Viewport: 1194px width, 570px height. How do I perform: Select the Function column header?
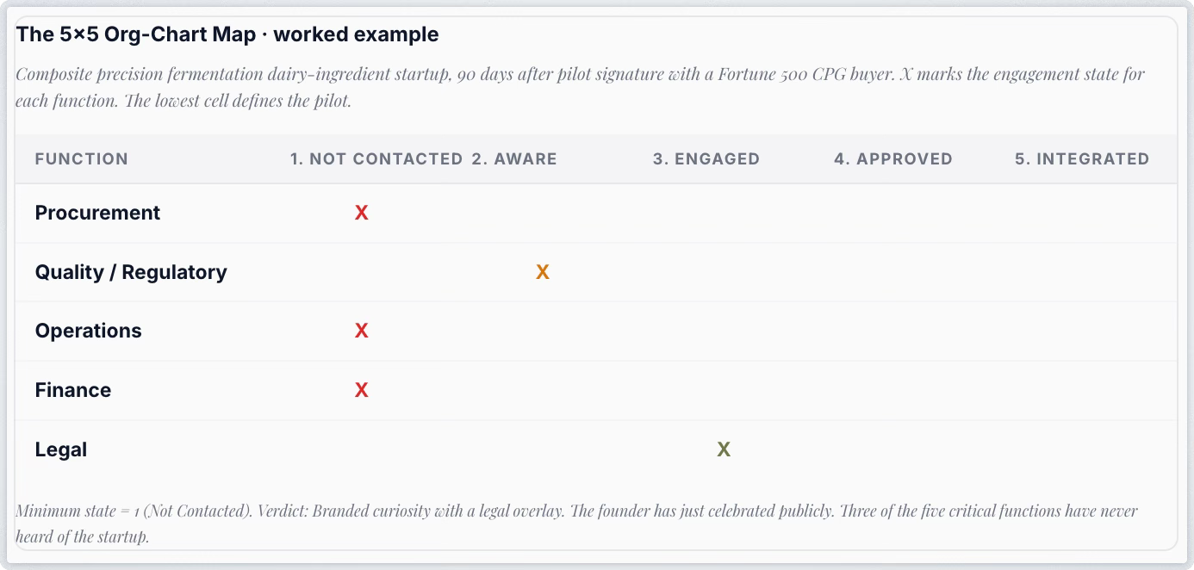81,158
